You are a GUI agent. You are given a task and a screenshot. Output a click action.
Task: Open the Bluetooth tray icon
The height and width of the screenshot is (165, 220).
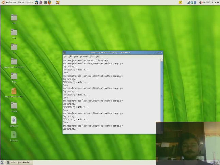pos(195,2)
